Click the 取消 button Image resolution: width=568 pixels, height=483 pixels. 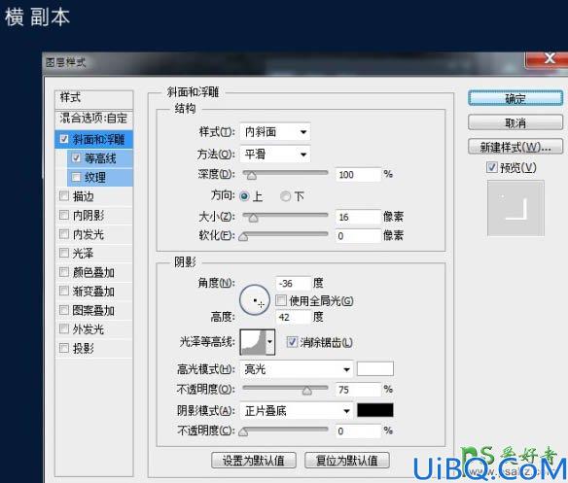click(x=515, y=122)
